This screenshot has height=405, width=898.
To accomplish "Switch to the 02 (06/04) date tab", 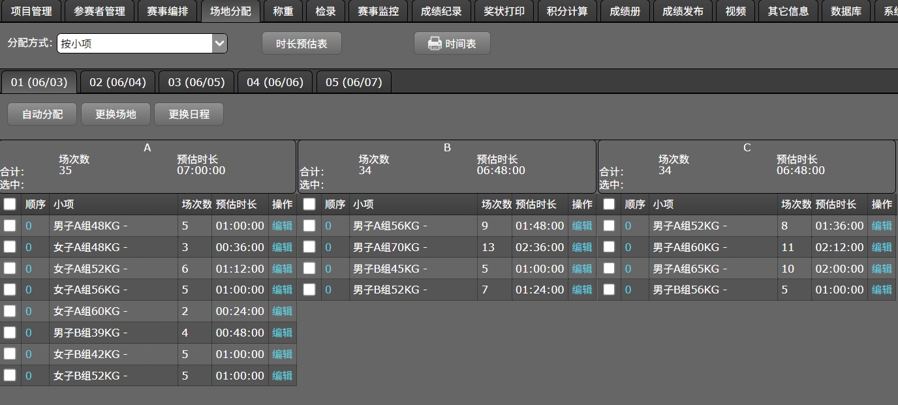I will point(117,82).
